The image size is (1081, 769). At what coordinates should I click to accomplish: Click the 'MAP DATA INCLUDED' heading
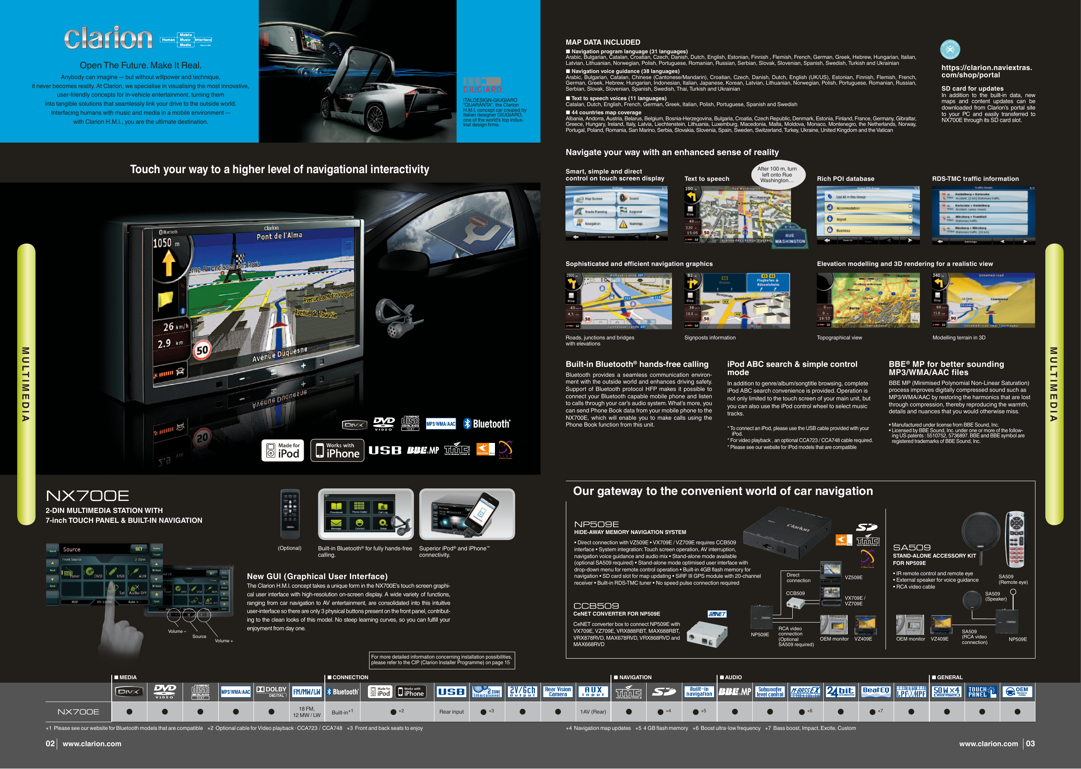click(x=603, y=42)
